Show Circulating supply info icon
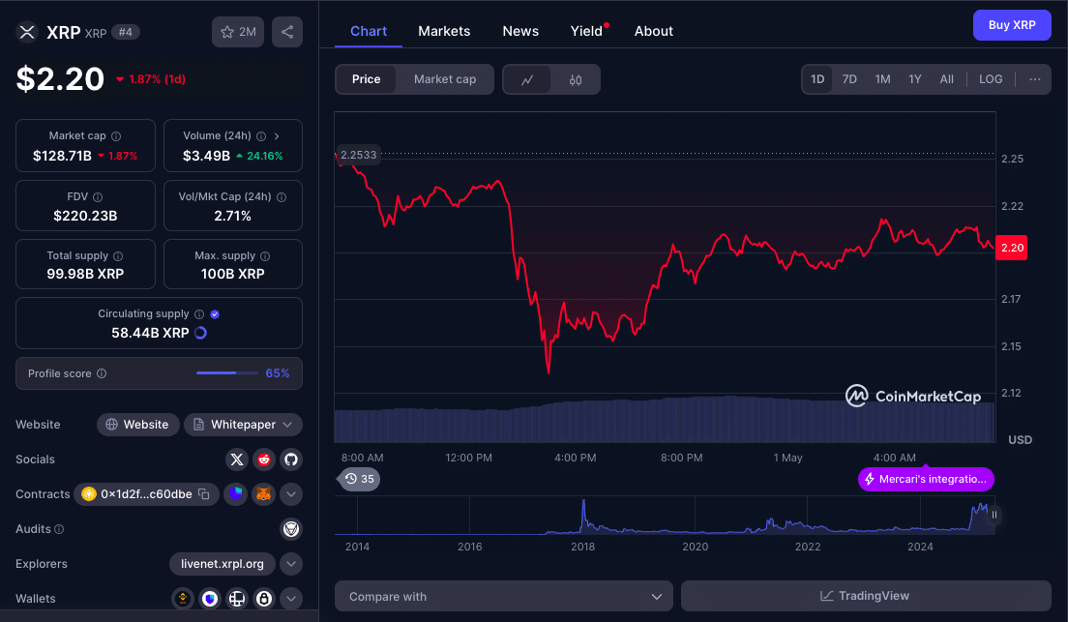 (x=199, y=314)
